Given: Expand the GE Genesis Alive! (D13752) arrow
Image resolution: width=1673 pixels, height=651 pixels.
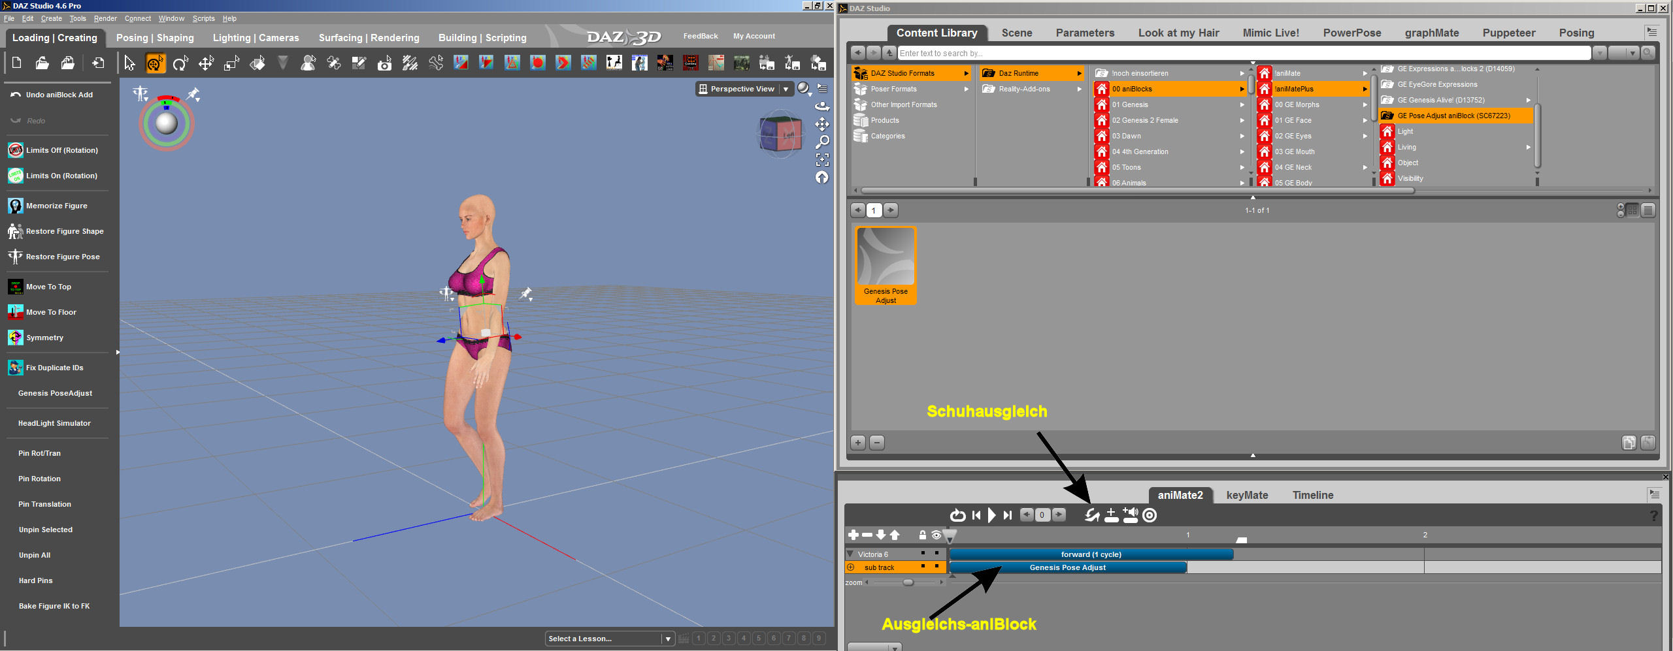Looking at the screenshot, I should tap(1528, 100).
